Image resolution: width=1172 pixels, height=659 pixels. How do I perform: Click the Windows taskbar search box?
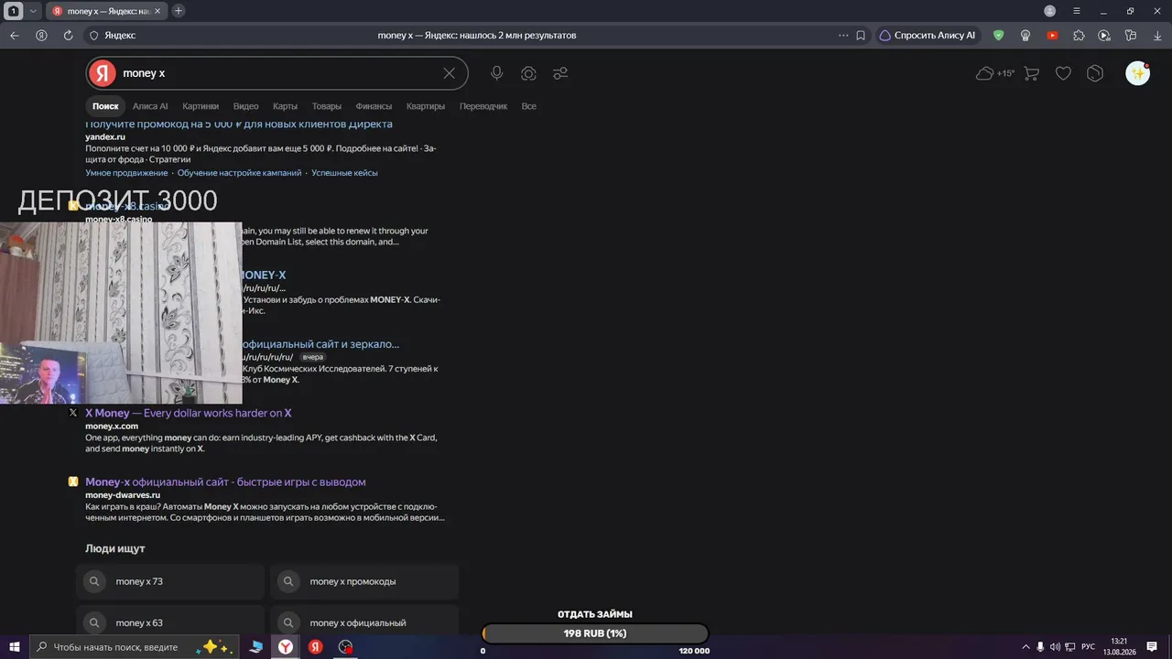135,646
